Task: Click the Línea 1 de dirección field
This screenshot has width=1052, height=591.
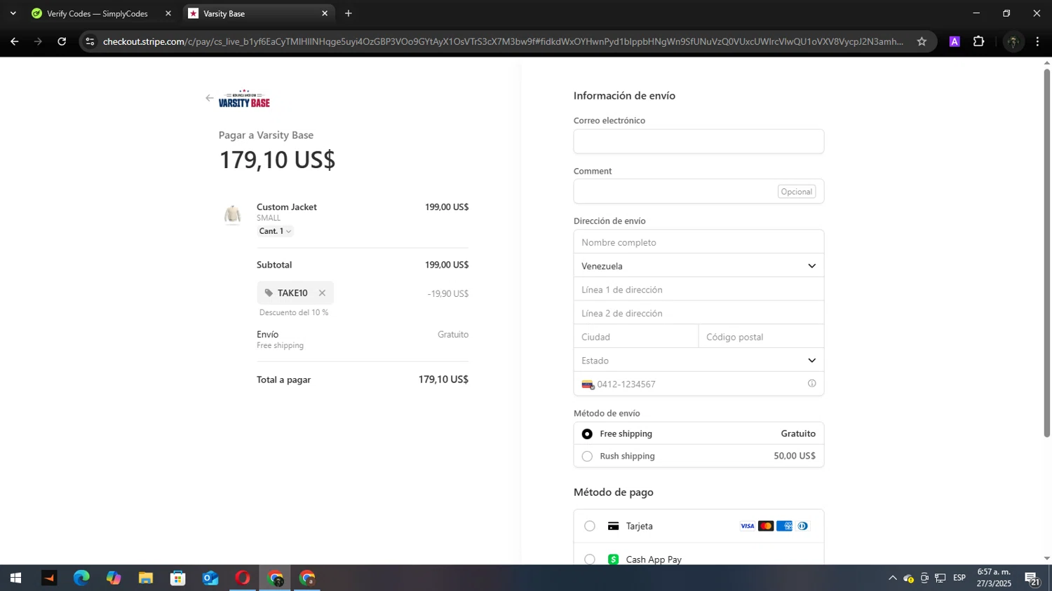Action: click(699, 289)
